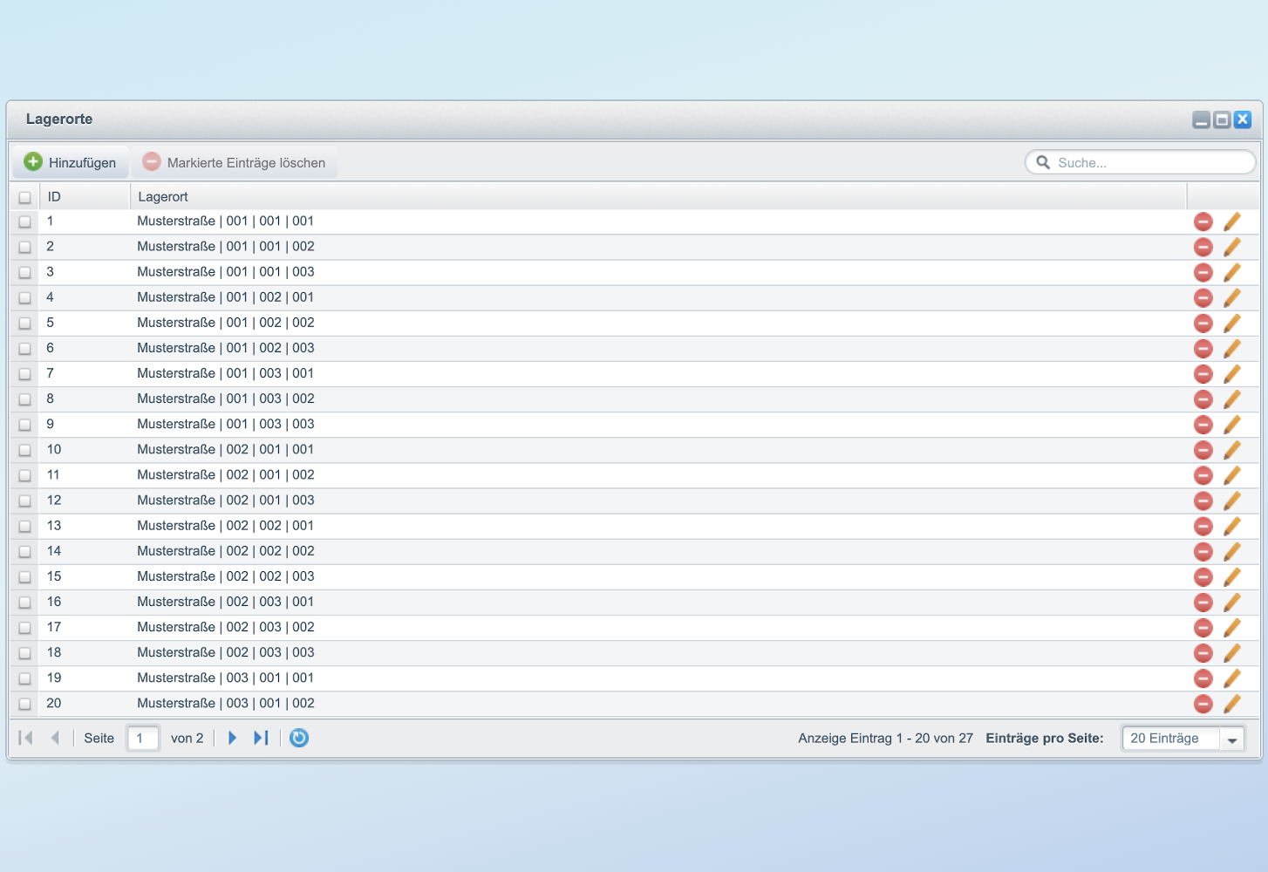1268x872 pixels.
Task: Go to first page arrow
Action: pyautogui.click(x=26, y=738)
